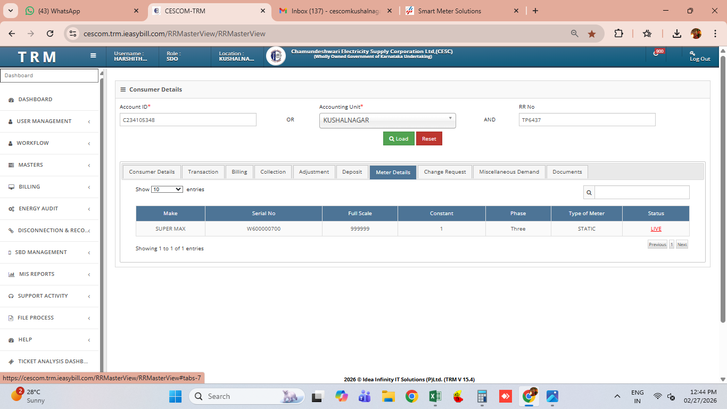This screenshot has width=727, height=409.
Task: Open Copilot from the taskbar
Action: tap(341, 396)
